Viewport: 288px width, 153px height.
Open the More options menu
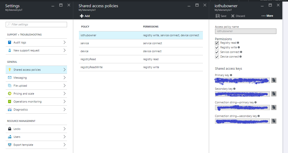tap(267, 16)
